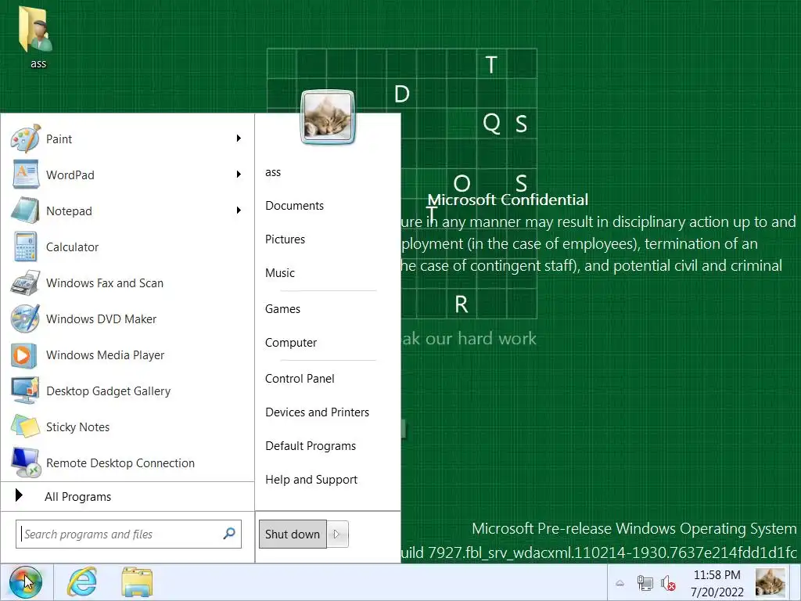Click the muted volume tray icon
The width and height of the screenshot is (801, 601).
coord(668,583)
